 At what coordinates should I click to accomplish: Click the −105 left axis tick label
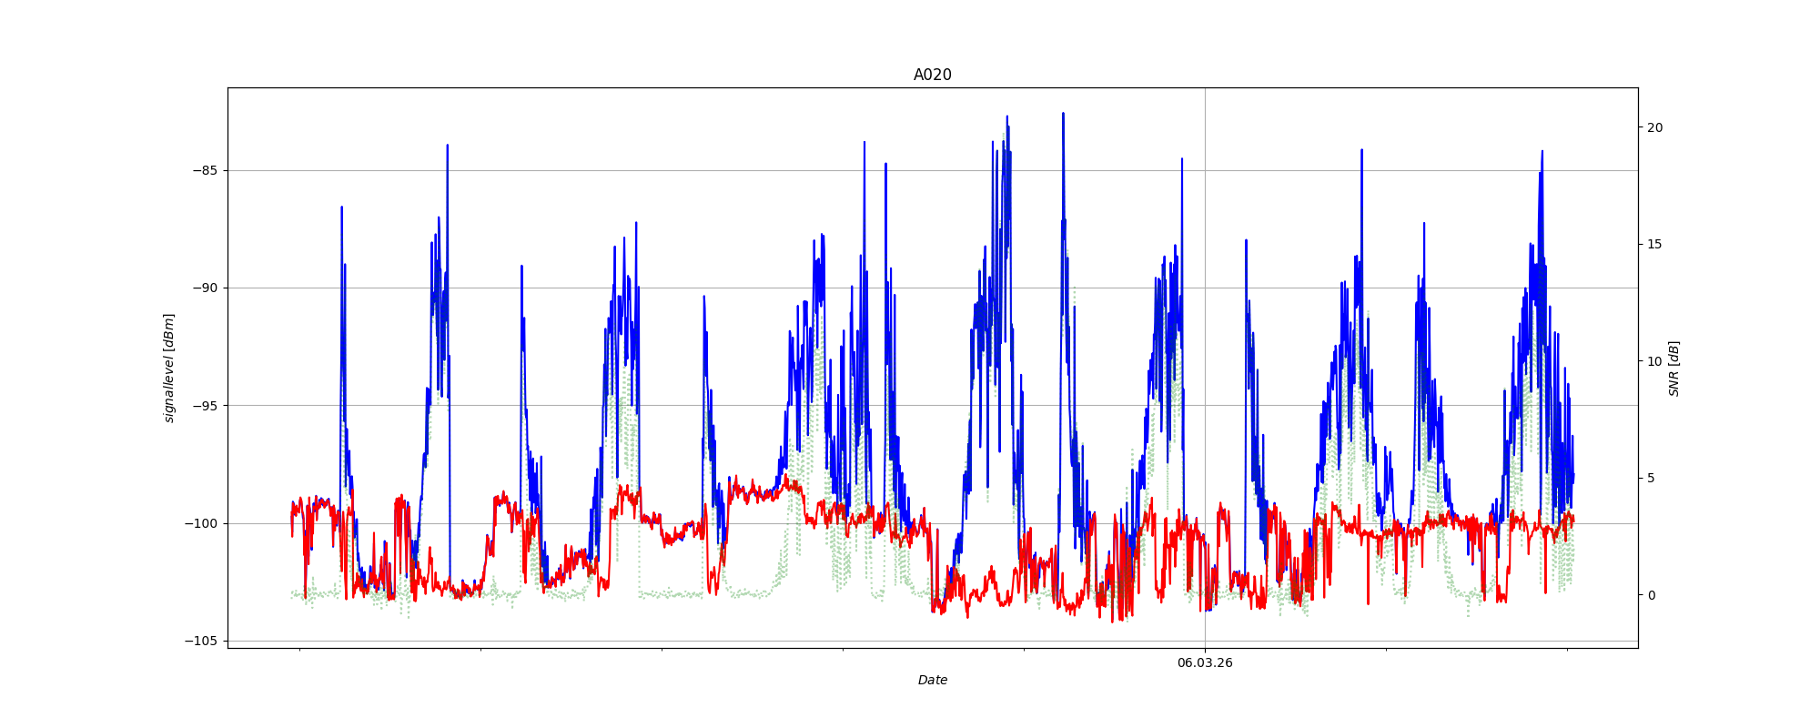click(x=201, y=641)
